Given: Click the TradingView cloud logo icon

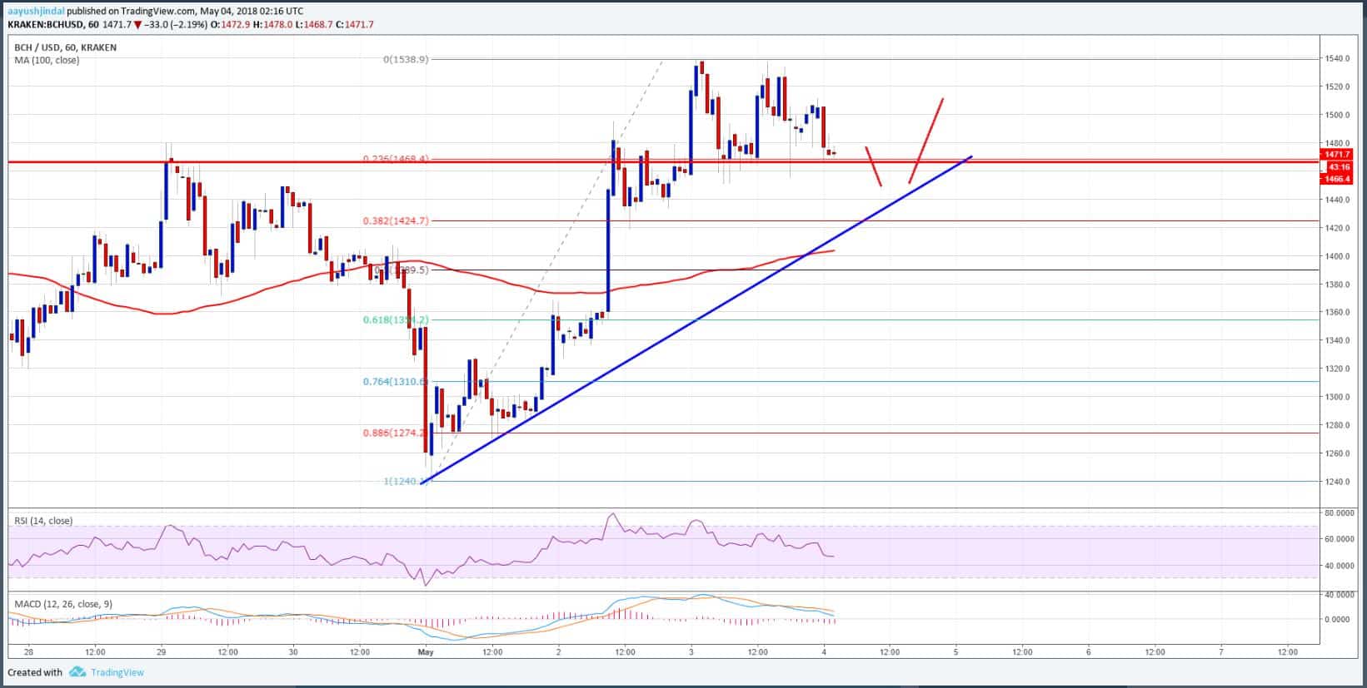Looking at the screenshot, I should tap(77, 672).
